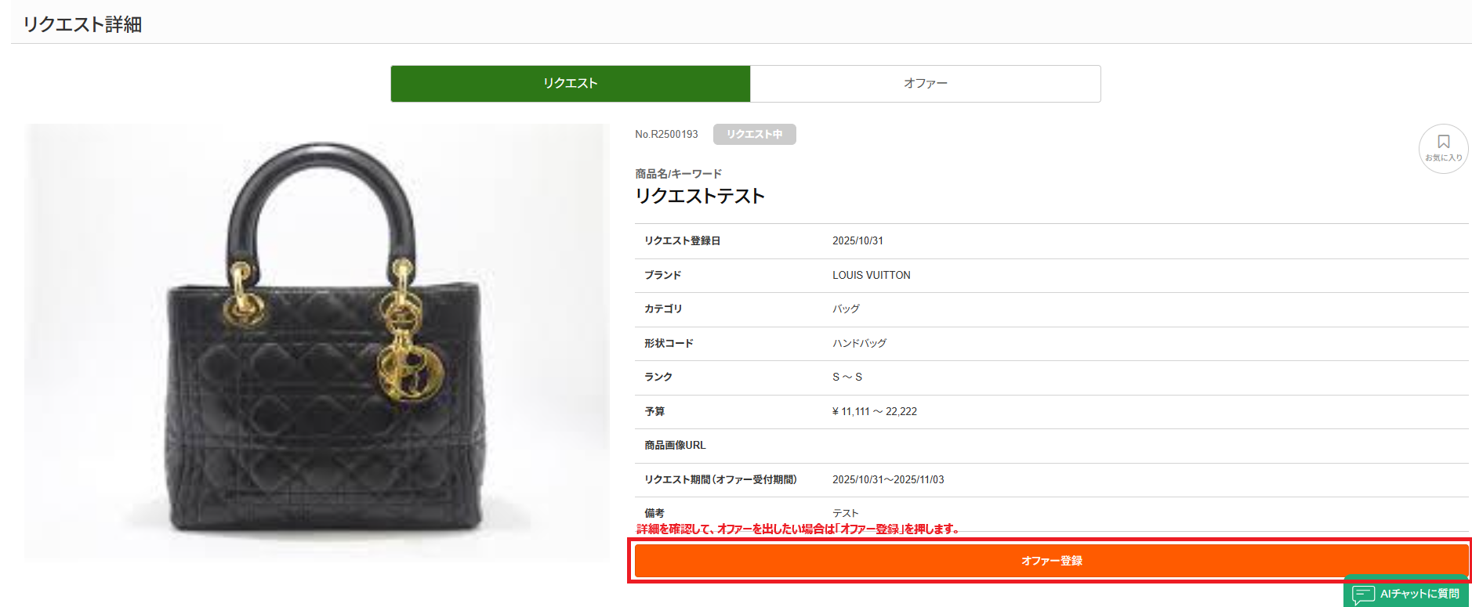The image size is (1472, 607).
Task: Open the AI chat question icon
Action: [x=1363, y=594]
